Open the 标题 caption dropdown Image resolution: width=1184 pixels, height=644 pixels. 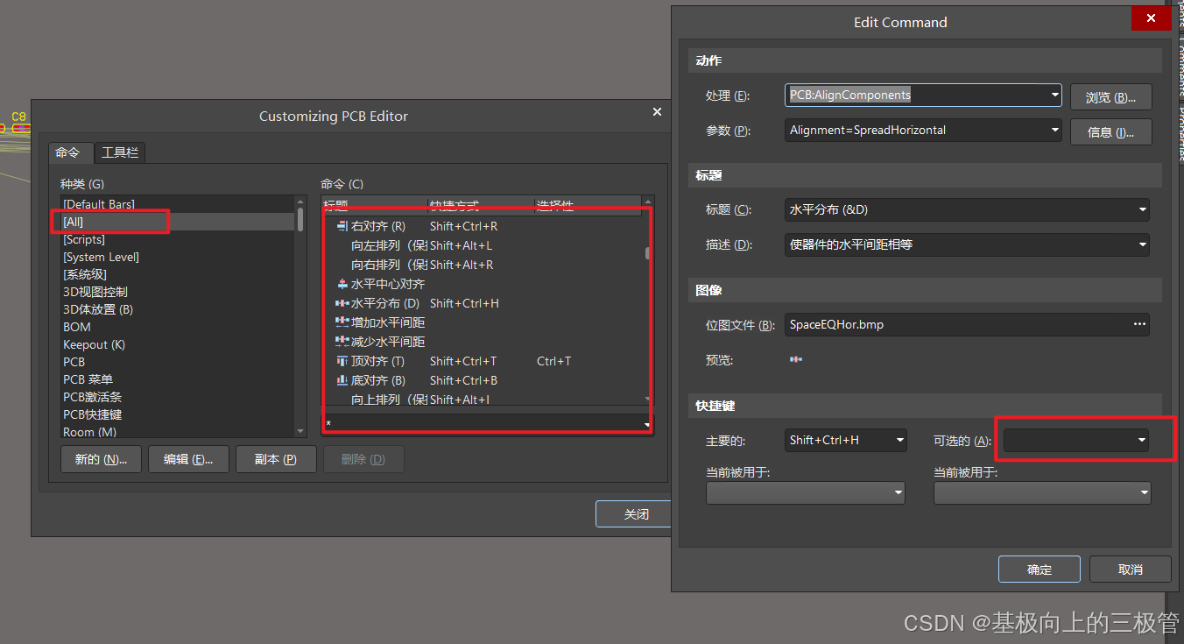[x=1142, y=210]
